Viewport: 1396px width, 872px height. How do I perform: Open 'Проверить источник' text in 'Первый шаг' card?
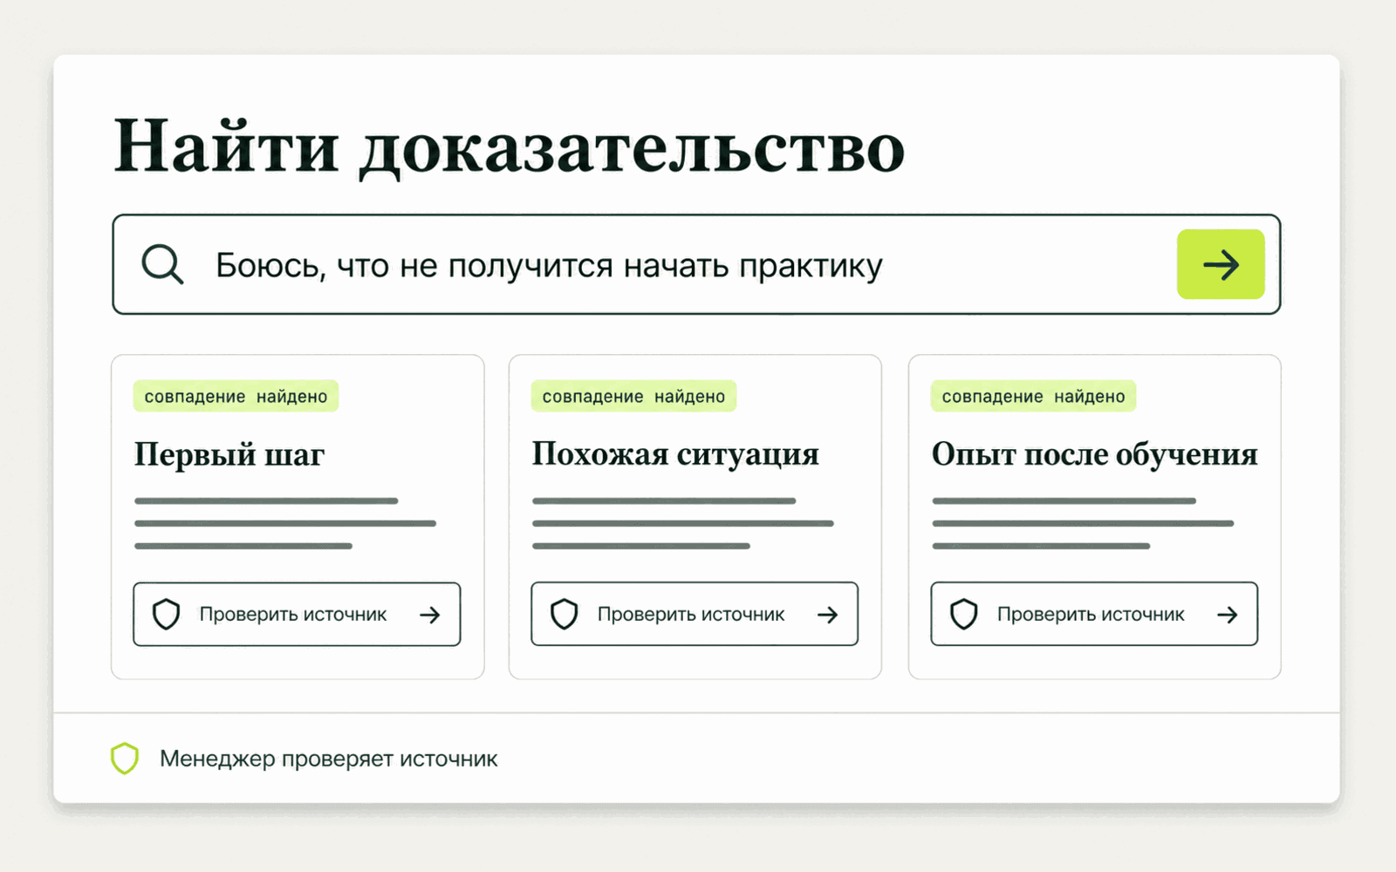coord(293,615)
